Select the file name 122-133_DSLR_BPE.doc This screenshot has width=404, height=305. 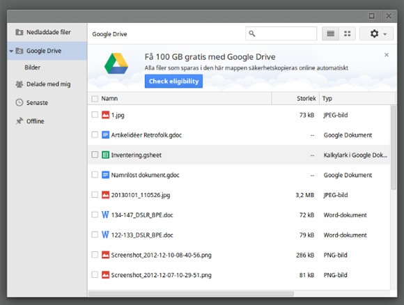click(x=142, y=235)
